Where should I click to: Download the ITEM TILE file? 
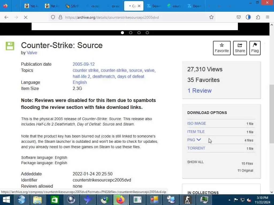click(196, 132)
